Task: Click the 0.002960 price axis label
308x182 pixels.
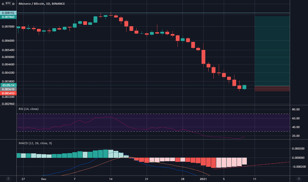Action: (x=8, y=104)
